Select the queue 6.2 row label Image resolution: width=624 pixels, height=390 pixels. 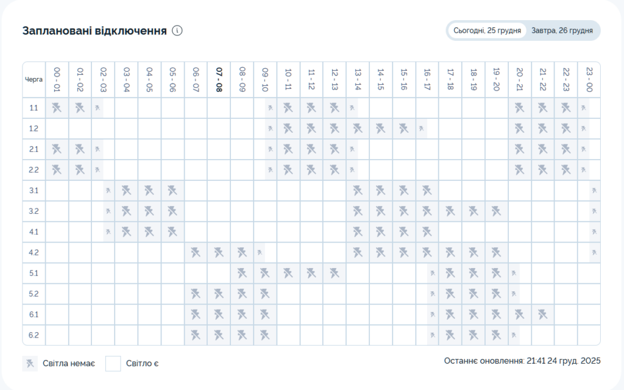coord(34,335)
